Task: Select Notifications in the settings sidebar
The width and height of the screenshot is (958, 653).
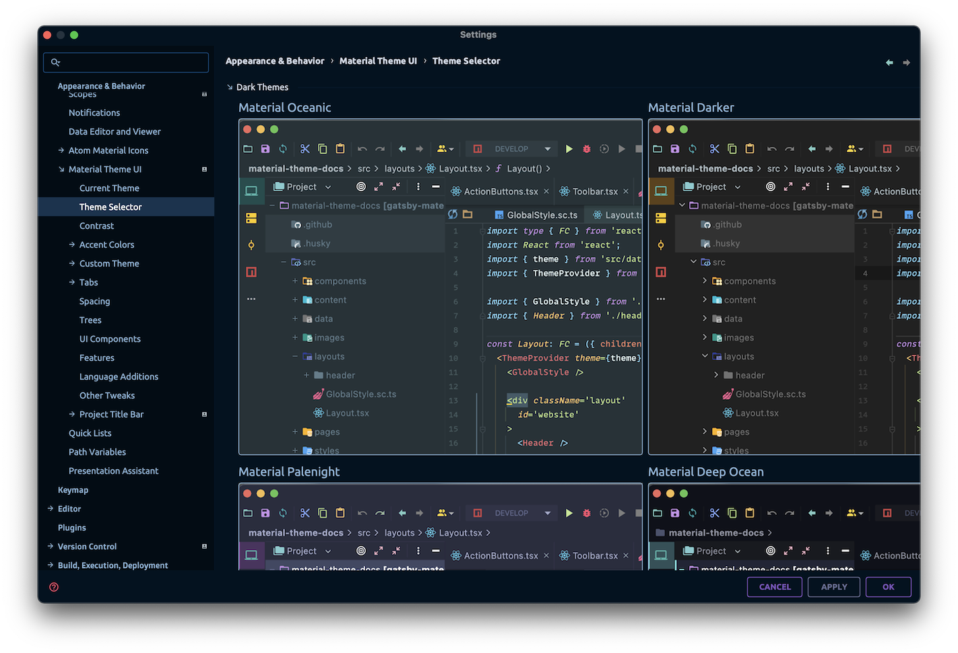Action: point(94,112)
